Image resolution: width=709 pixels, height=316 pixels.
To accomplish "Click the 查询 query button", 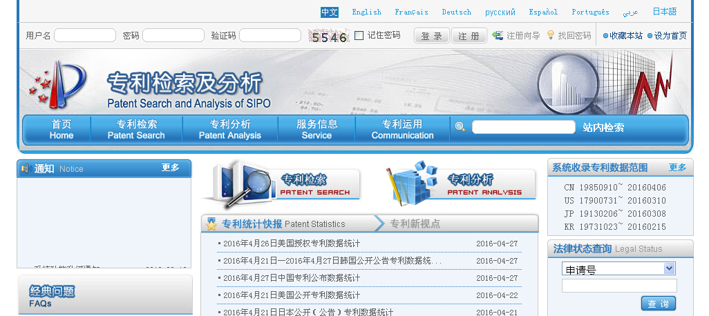I will point(659,304).
